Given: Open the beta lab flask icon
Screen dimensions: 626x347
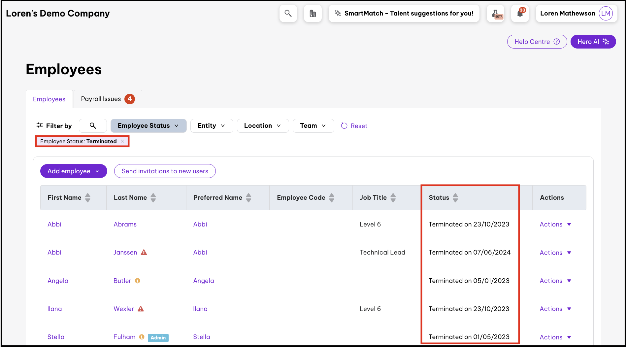Looking at the screenshot, I should coord(496,14).
